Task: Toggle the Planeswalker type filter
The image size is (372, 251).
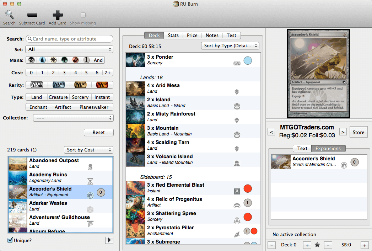Action: point(94,107)
